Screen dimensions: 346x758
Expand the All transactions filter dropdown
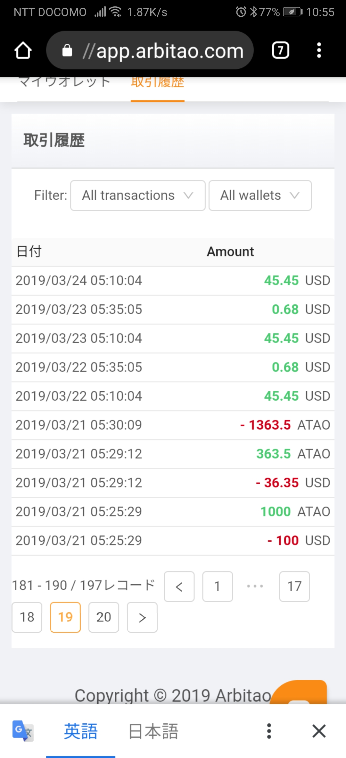[x=138, y=196]
